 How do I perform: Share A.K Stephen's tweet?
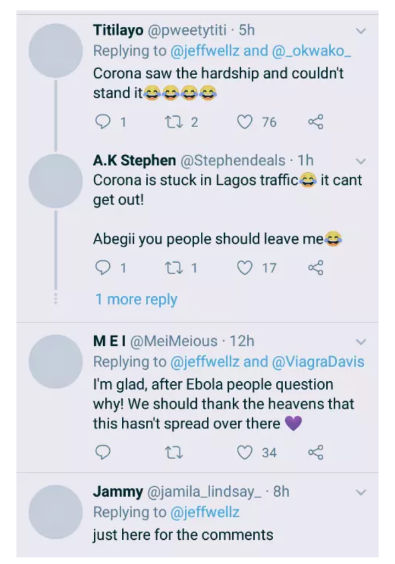[x=315, y=268]
